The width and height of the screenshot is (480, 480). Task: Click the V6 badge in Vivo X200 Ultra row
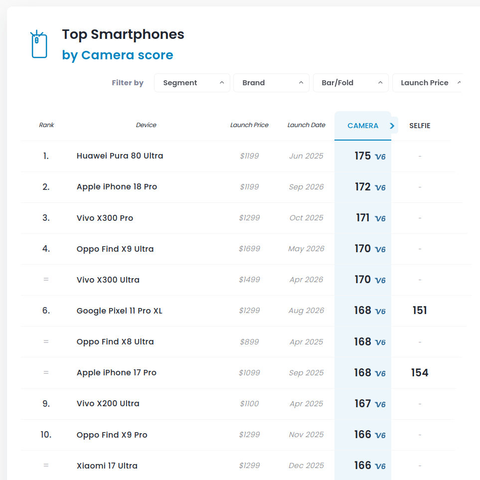point(380,405)
